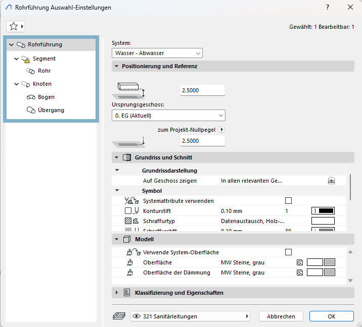Click the Modell panel cube icon
362x327 pixels.
pos(127,239)
